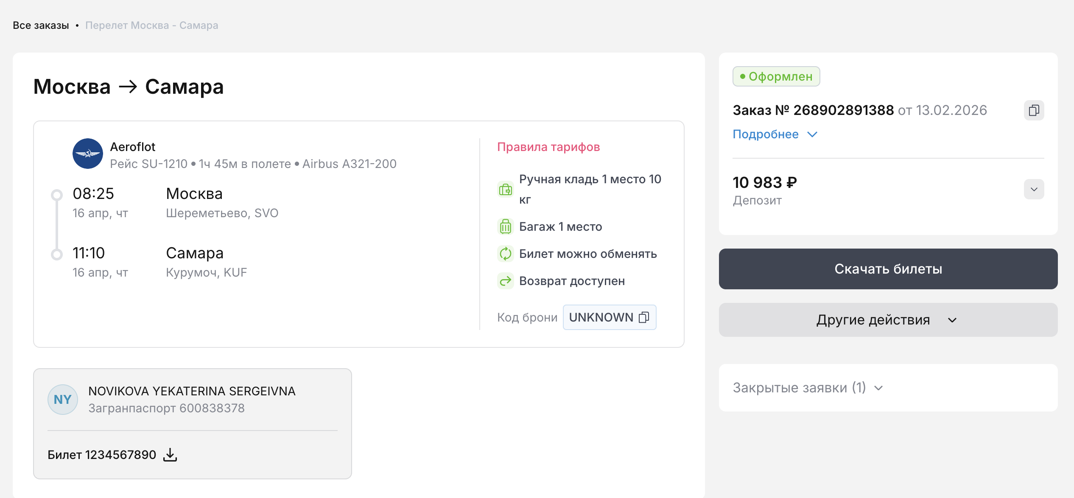Open the Другие действия dropdown
1074x498 pixels.
pyautogui.click(x=888, y=320)
